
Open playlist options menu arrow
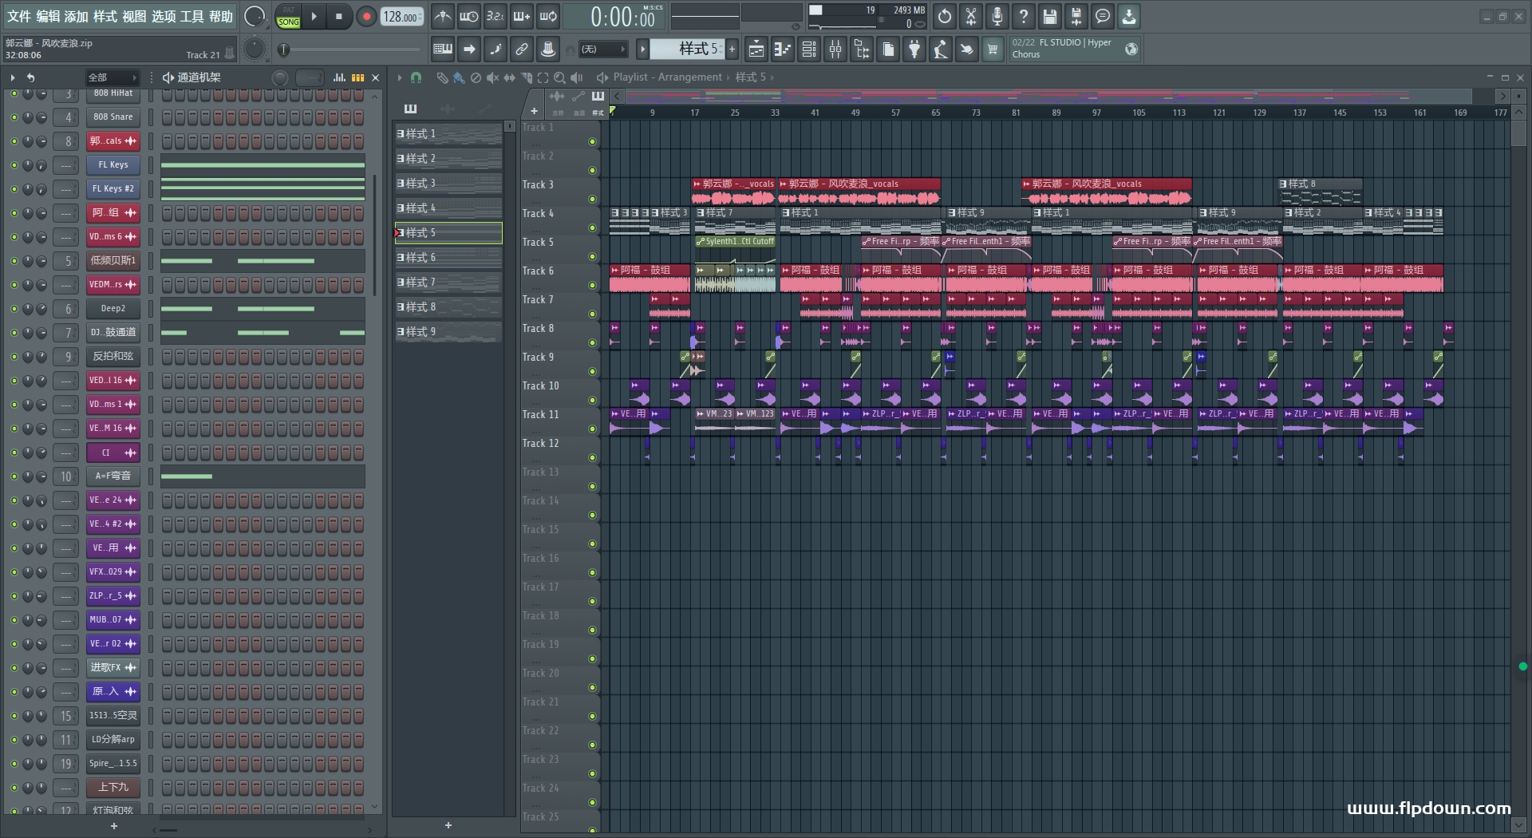click(400, 77)
